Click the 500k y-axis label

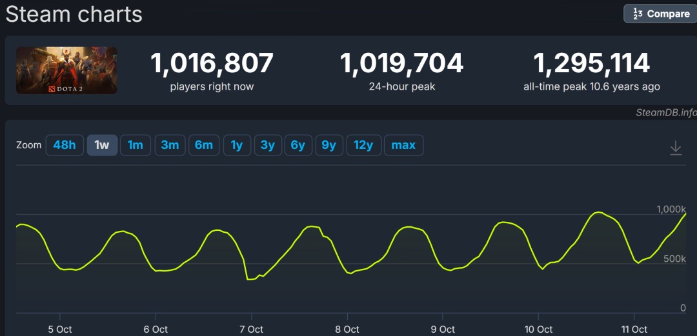point(675,259)
